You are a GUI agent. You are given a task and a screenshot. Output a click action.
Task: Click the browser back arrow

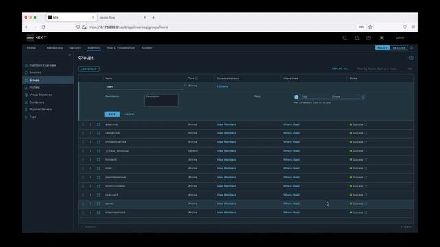click(27, 27)
